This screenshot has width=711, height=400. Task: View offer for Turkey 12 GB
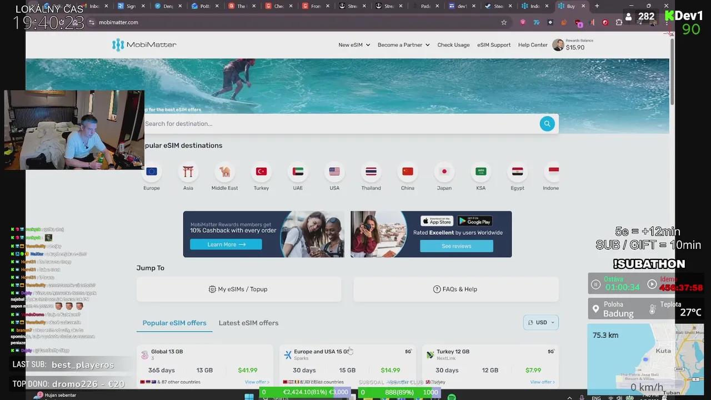pos(542,382)
